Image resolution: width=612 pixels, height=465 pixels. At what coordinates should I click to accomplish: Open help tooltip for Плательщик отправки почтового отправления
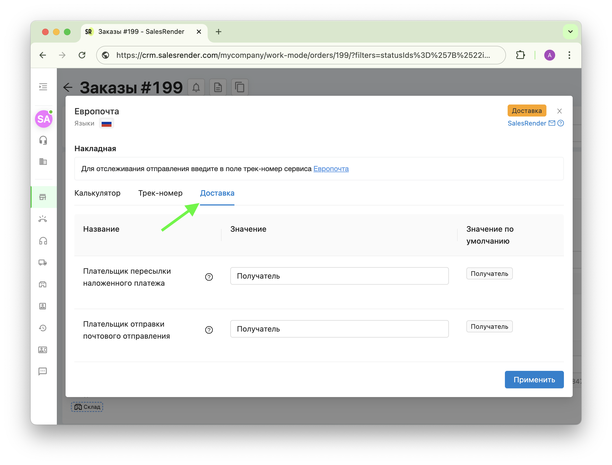[209, 330]
